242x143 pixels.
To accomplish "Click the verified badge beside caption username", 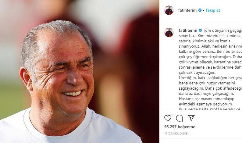I will click(x=200, y=31).
